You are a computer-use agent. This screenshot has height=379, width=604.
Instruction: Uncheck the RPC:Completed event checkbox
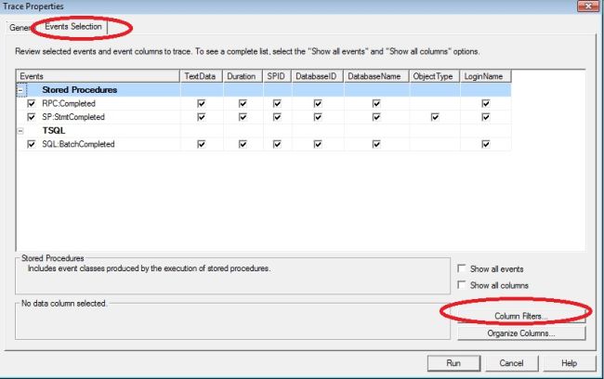(32, 103)
